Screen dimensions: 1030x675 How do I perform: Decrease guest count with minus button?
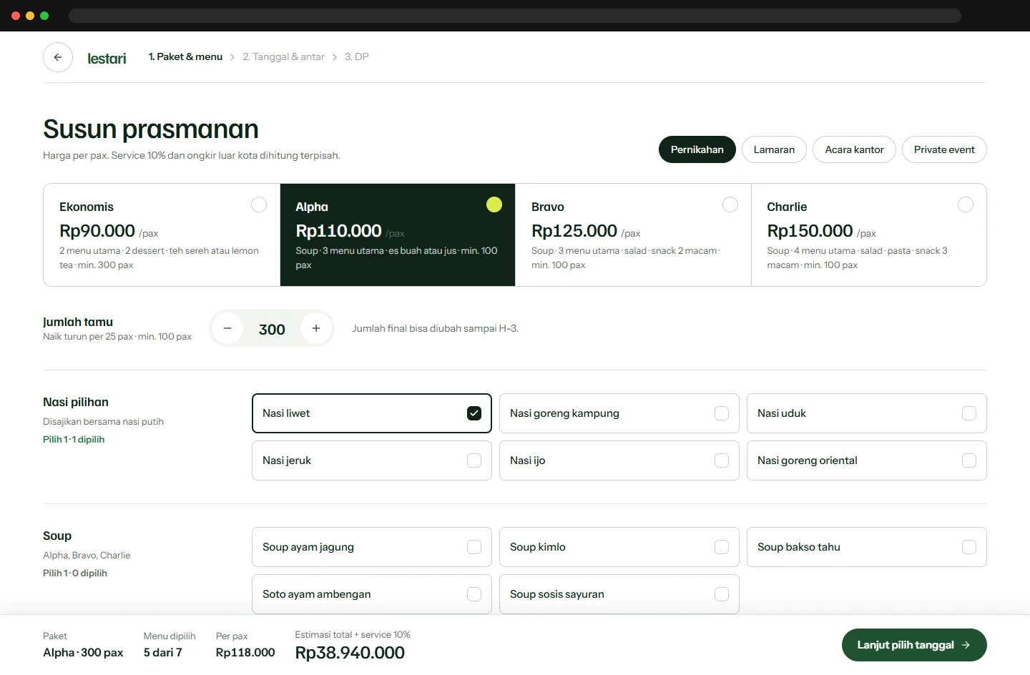point(227,328)
